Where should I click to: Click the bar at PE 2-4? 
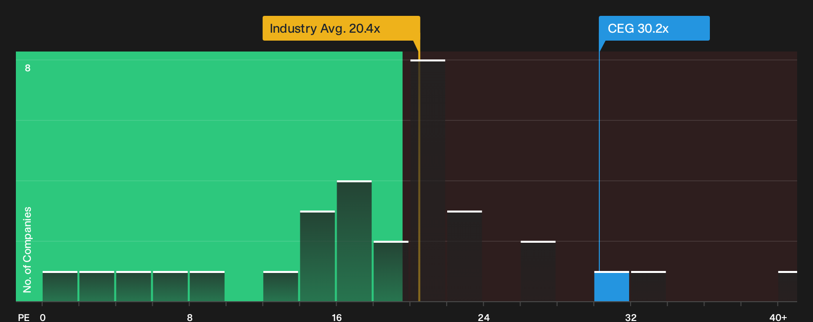tap(97, 286)
